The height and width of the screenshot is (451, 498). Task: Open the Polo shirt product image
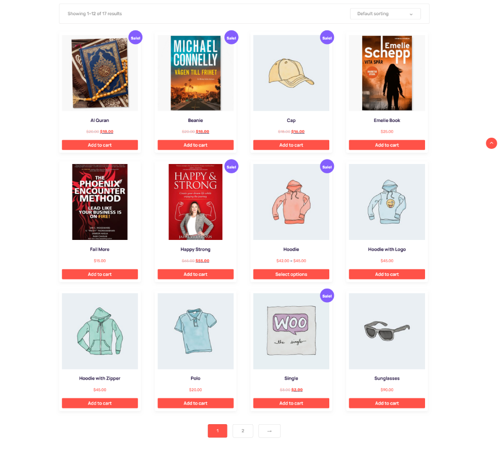click(196, 331)
